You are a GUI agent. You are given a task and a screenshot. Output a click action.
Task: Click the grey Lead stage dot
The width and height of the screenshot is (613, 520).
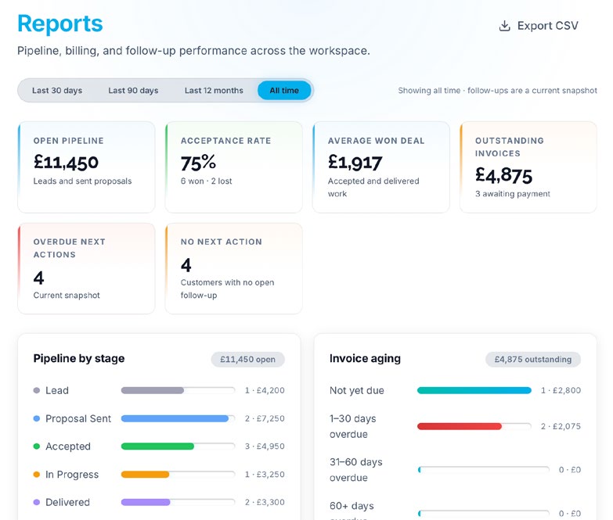click(x=37, y=390)
